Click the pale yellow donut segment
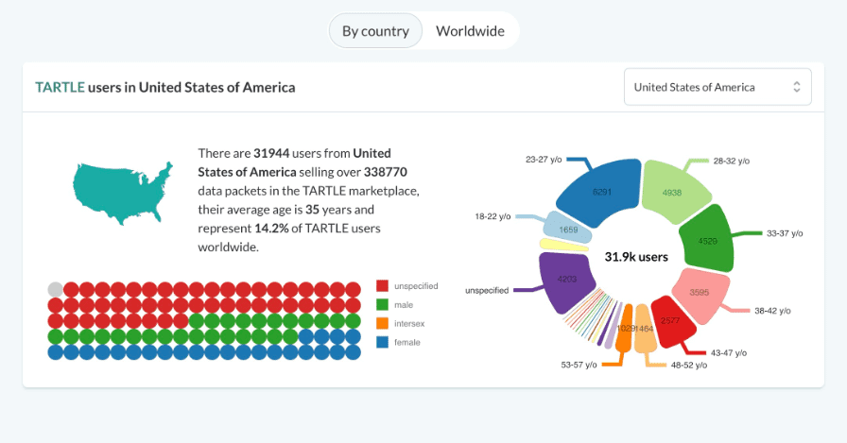Image resolution: width=847 pixels, height=443 pixels. point(563,246)
